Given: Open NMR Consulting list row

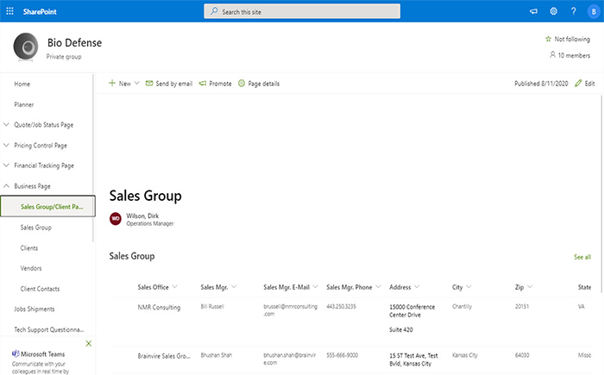Looking at the screenshot, I should click(159, 307).
